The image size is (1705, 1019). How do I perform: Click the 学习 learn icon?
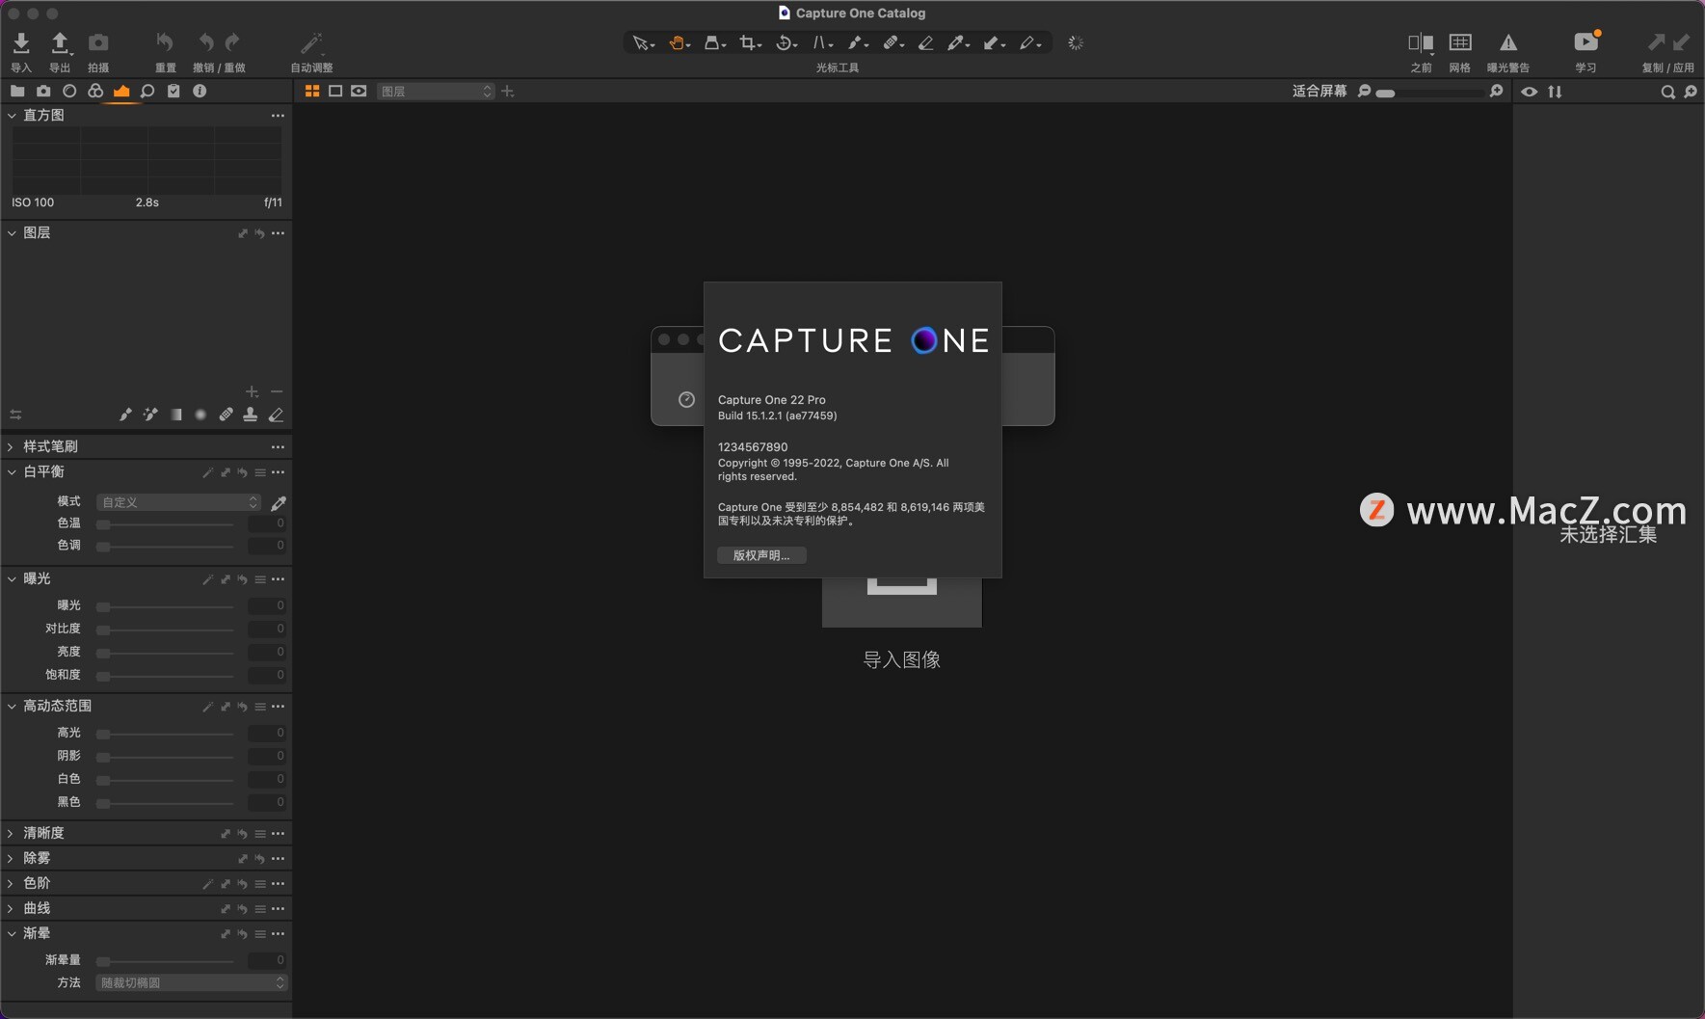click(1586, 41)
